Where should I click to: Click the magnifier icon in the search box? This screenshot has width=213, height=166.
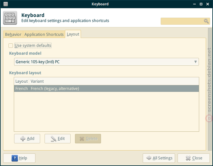[206, 21]
